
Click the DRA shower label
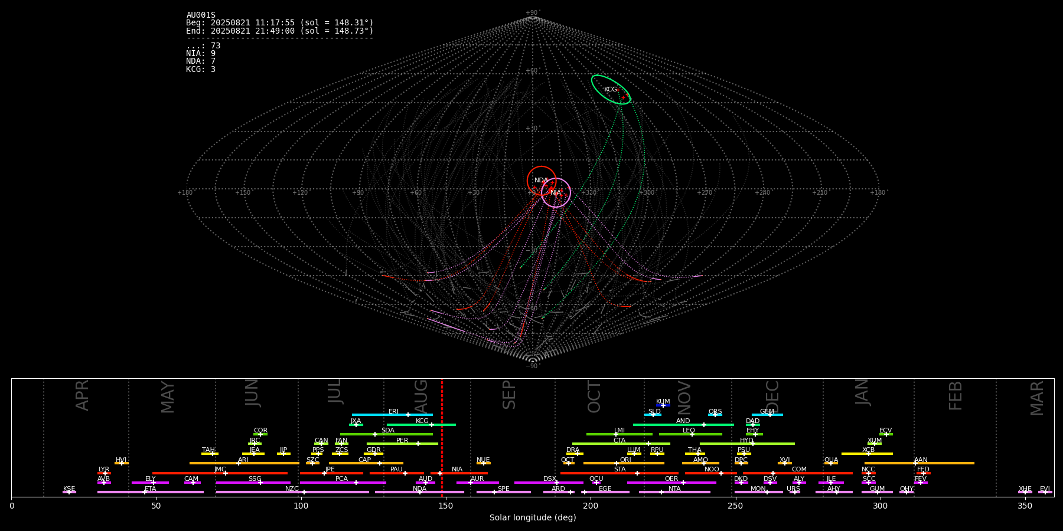point(573,450)
